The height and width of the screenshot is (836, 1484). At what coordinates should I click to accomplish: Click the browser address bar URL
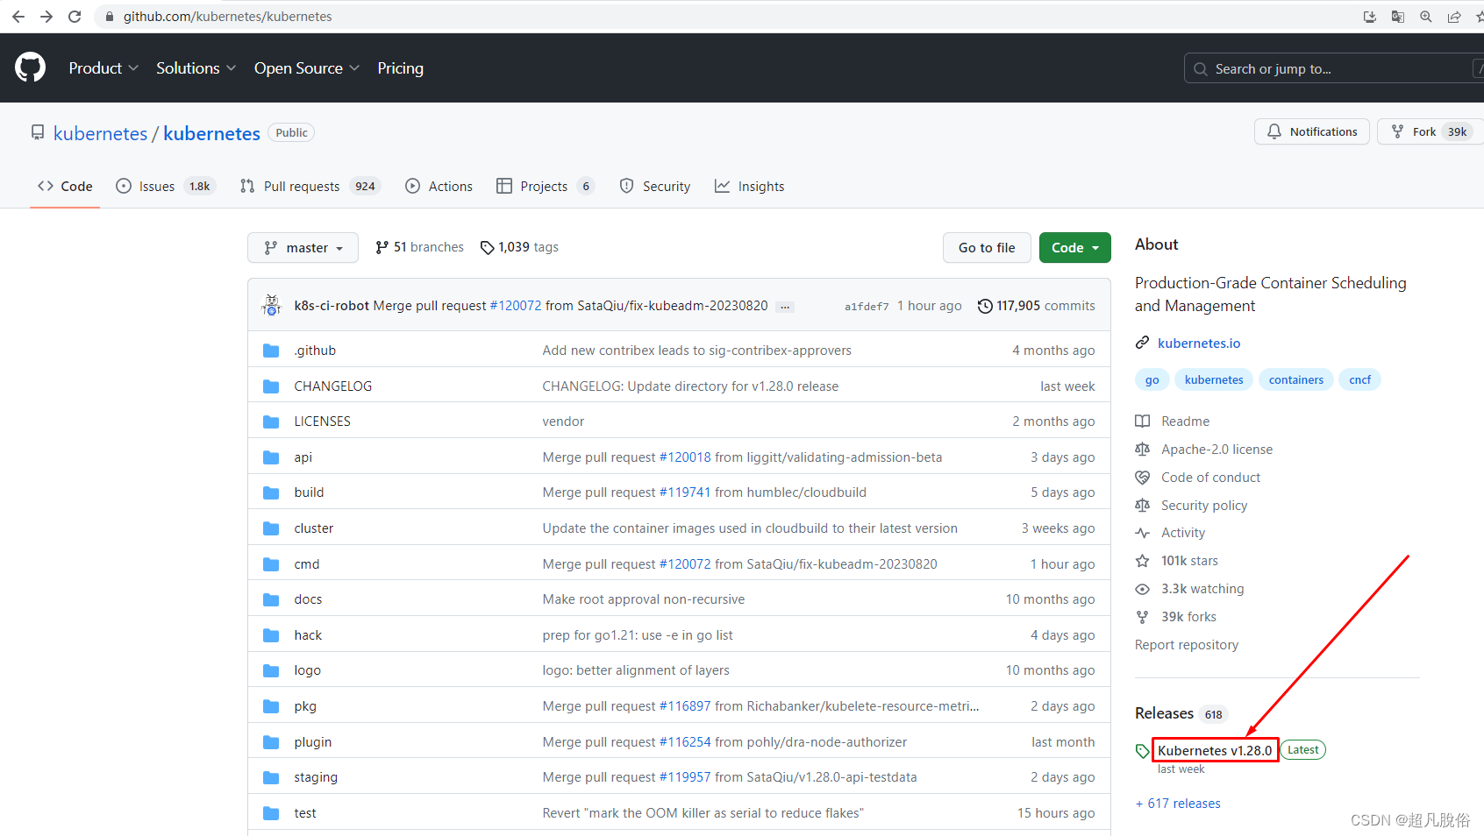[227, 17]
